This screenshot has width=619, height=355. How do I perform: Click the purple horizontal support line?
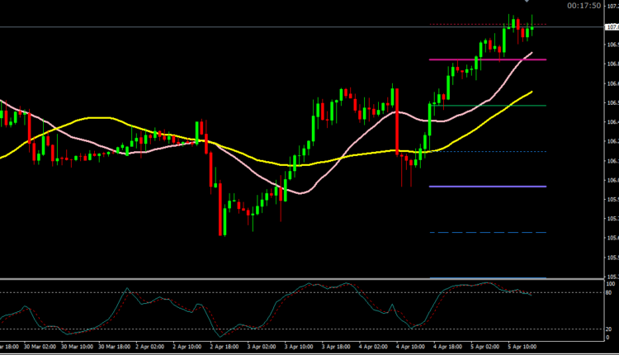tap(488, 187)
